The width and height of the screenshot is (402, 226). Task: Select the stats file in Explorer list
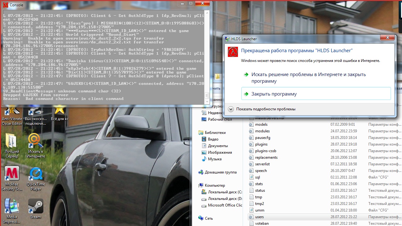pyautogui.click(x=259, y=184)
